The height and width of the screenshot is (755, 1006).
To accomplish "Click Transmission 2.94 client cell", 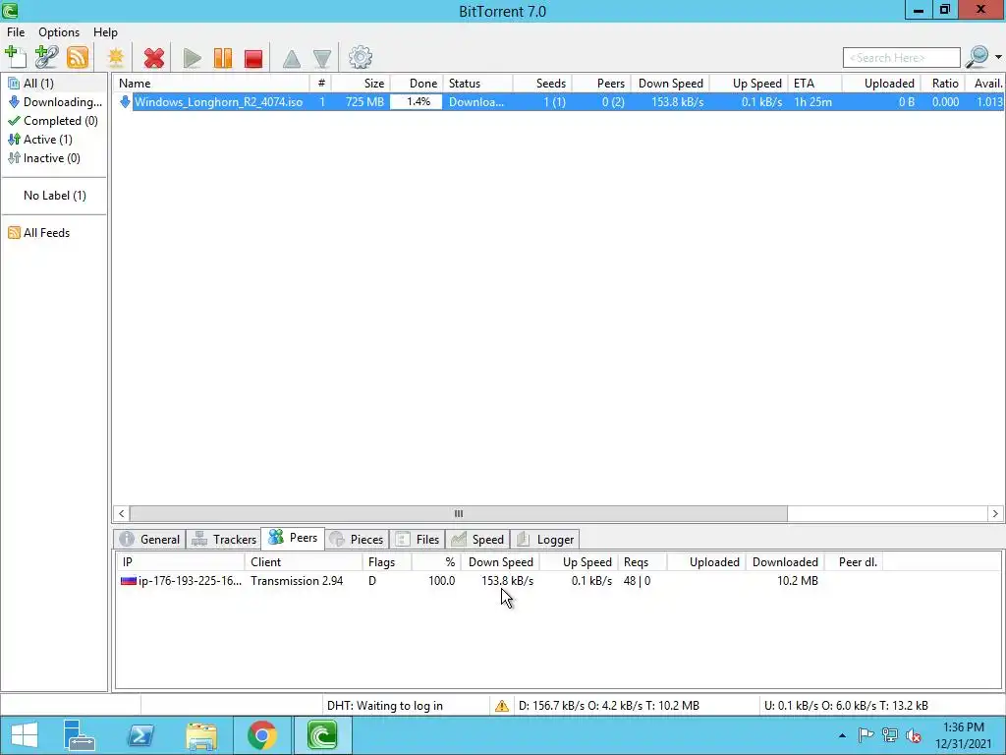I will click(x=297, y=581).
